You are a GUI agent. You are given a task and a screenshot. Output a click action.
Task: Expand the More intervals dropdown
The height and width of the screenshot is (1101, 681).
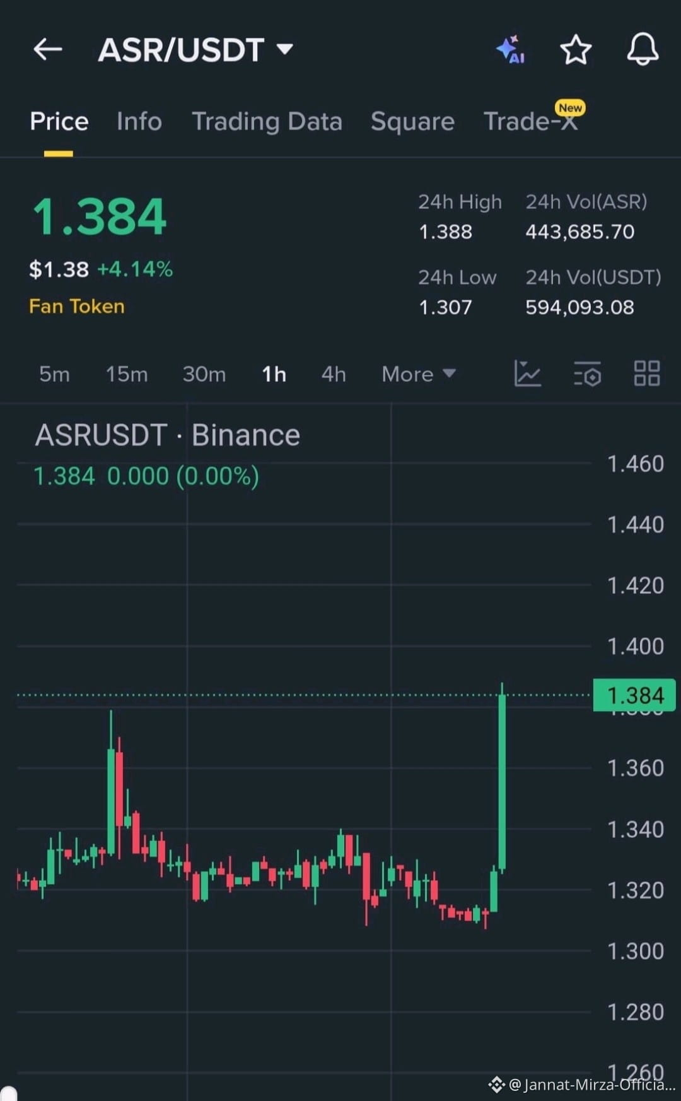coord(419,374)
